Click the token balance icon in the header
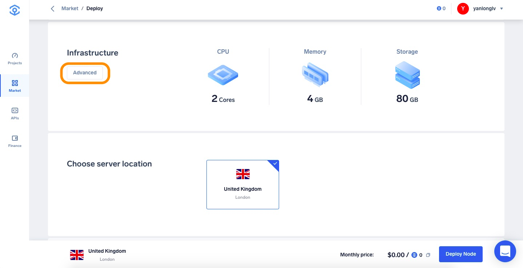The height and width of the screenshot is (268, 523). tap(439, 8)
